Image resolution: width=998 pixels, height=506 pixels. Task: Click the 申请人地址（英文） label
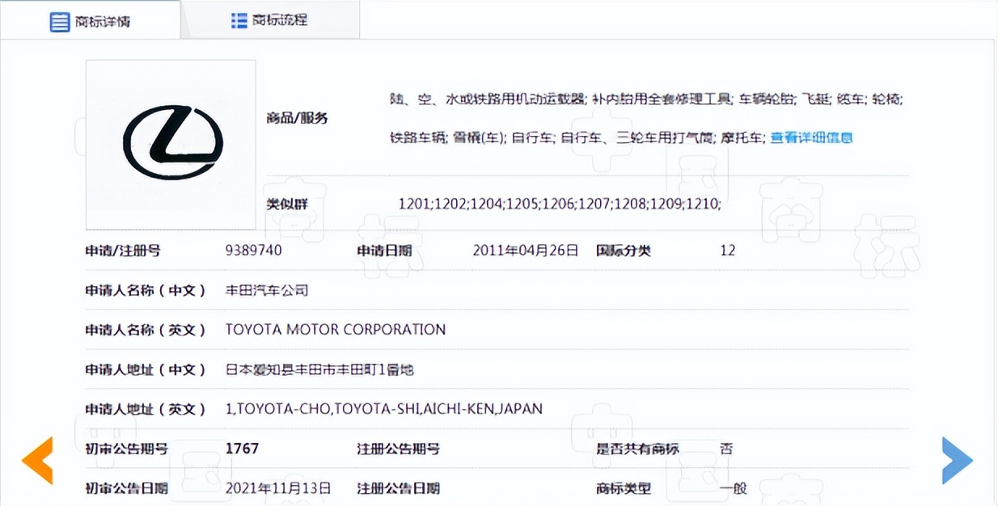click(x=146, y=409)
